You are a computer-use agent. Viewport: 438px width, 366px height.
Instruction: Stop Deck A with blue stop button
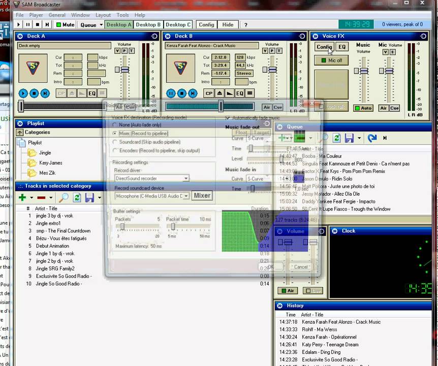pyautogui.click(x=34, y=93)
